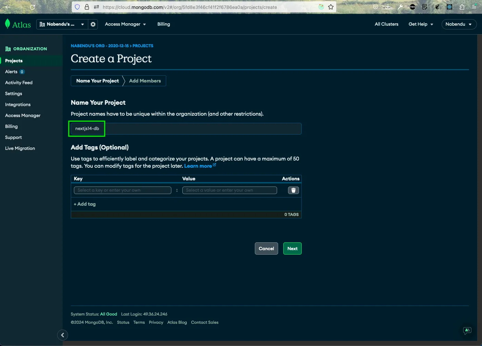Viewport: 482px width, 346px height.
Task: Open the Privacy footer link
Action: [156, 322]
